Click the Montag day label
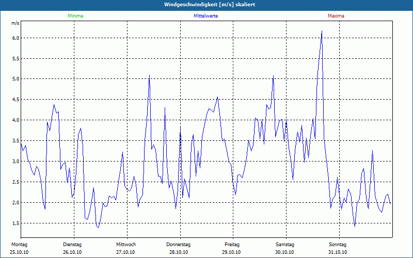Viewport: 413px width, 258px height. pyautogui.click(x=20, y=245)
